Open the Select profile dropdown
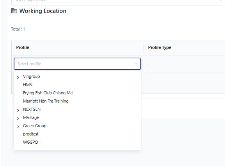 click(x=77, y=64)
